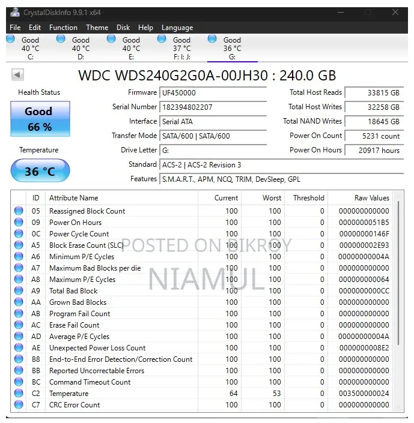Viewport: 414px width, 423px height.
Task: Click status orb of Temperature attribute row
Action: point(19,393)
